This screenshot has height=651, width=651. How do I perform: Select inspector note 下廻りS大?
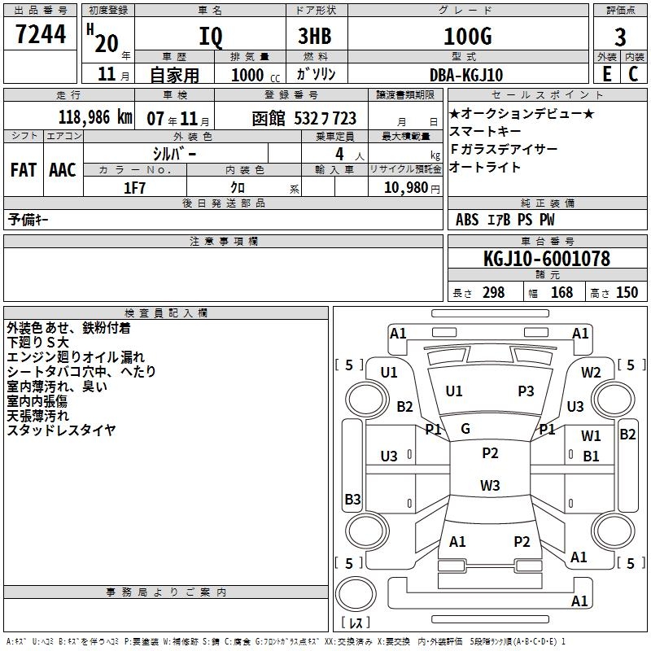coord(37,343)
